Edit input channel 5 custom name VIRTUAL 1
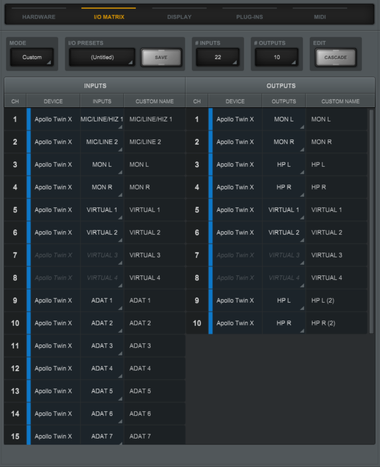Viewport: 380px width, 467px height. [x=155, y=210]
